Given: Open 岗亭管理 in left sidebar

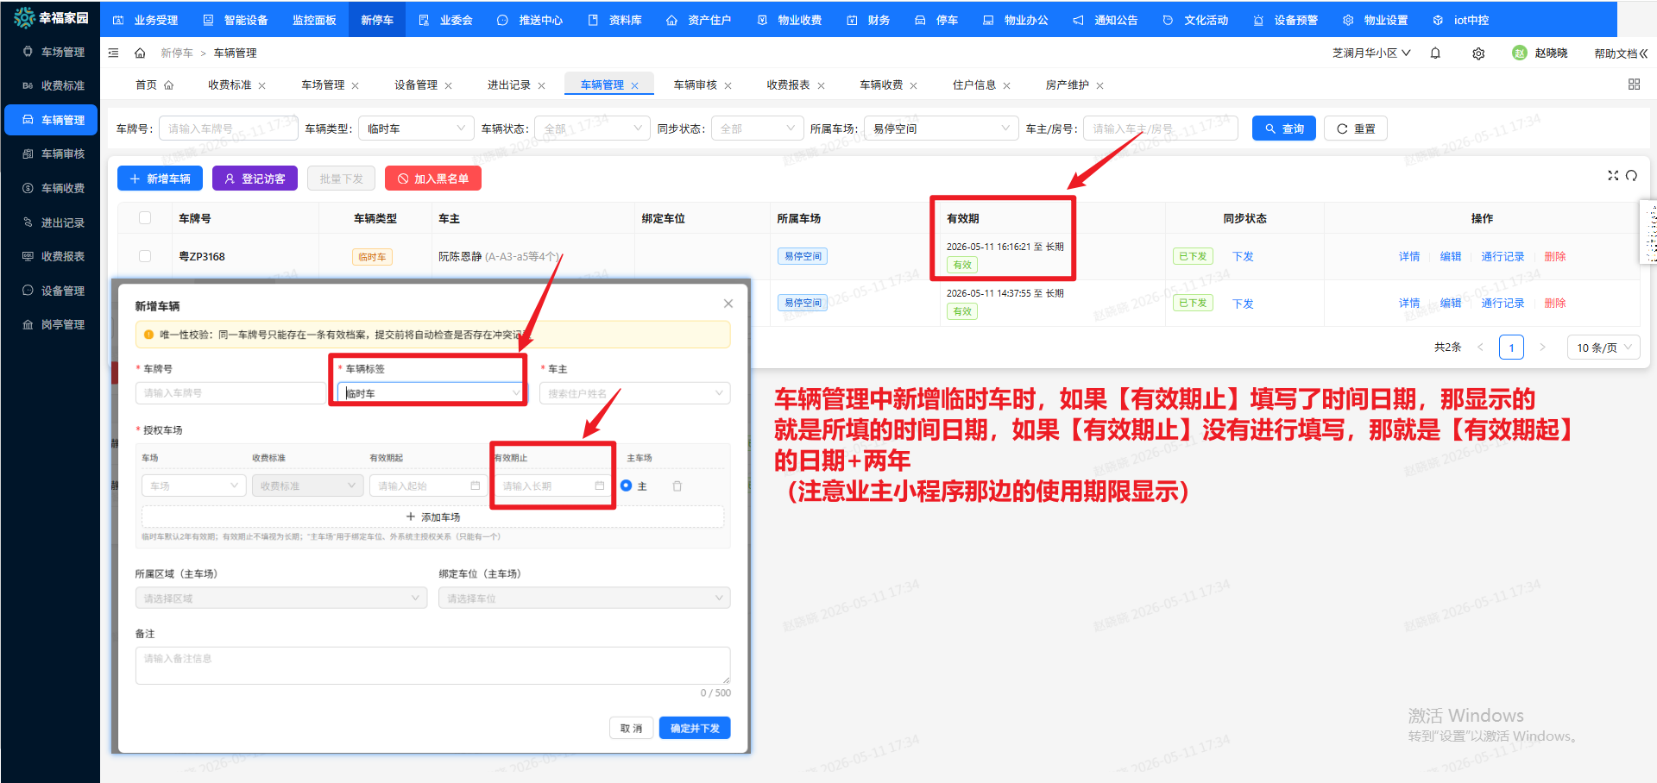Looking at the screenshot, I should 50,324.
